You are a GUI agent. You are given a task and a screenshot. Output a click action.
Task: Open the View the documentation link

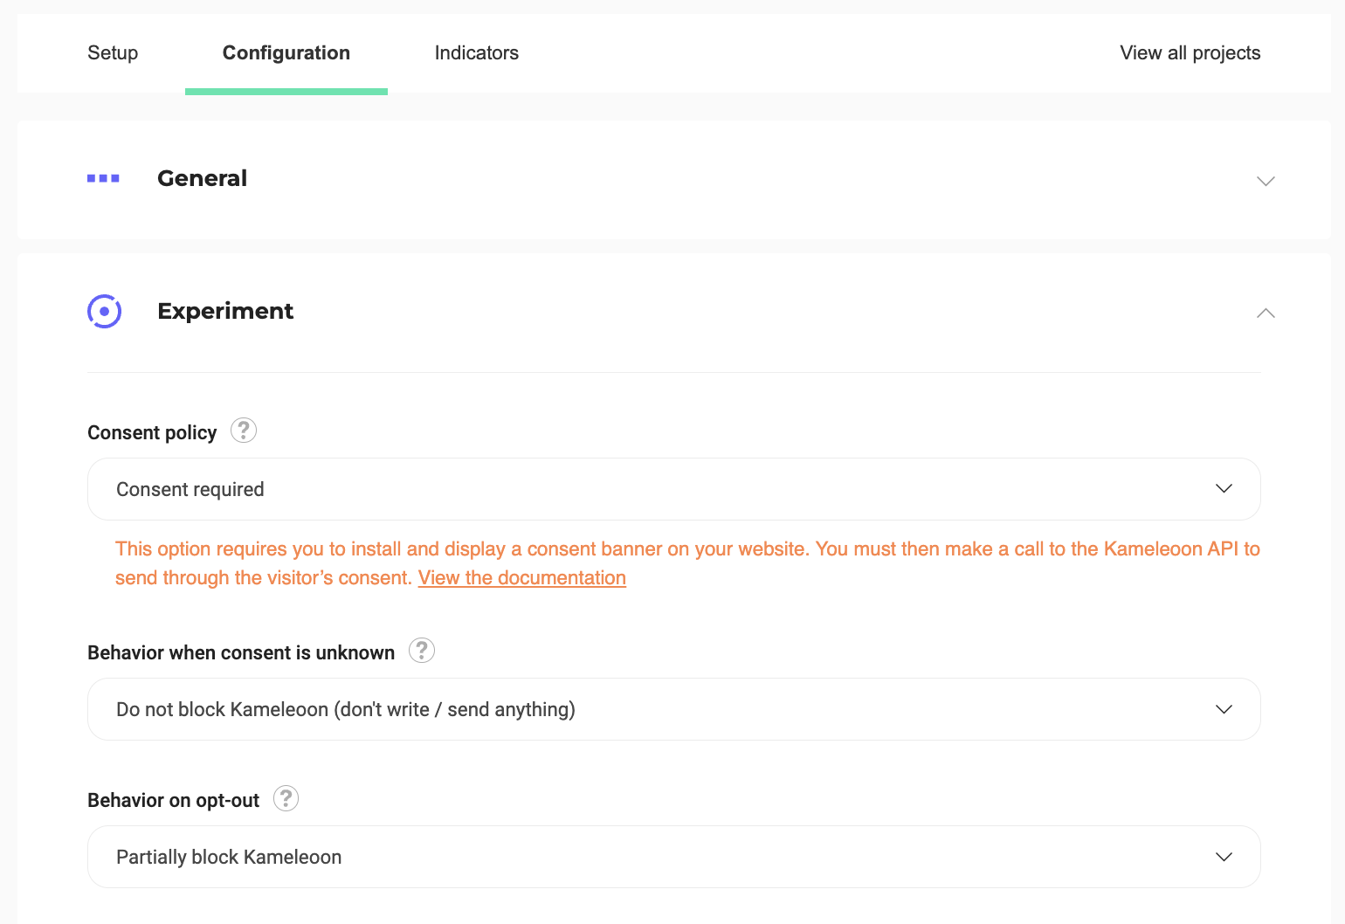tap(521, 578)
